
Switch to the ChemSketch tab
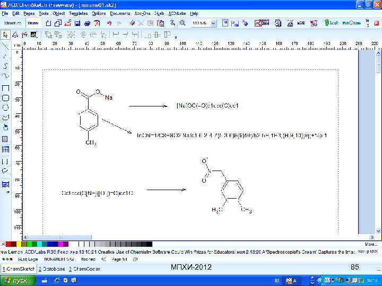19,269
